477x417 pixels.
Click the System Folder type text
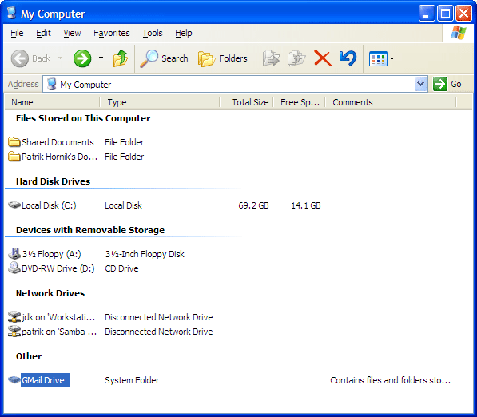pos(132,380)
